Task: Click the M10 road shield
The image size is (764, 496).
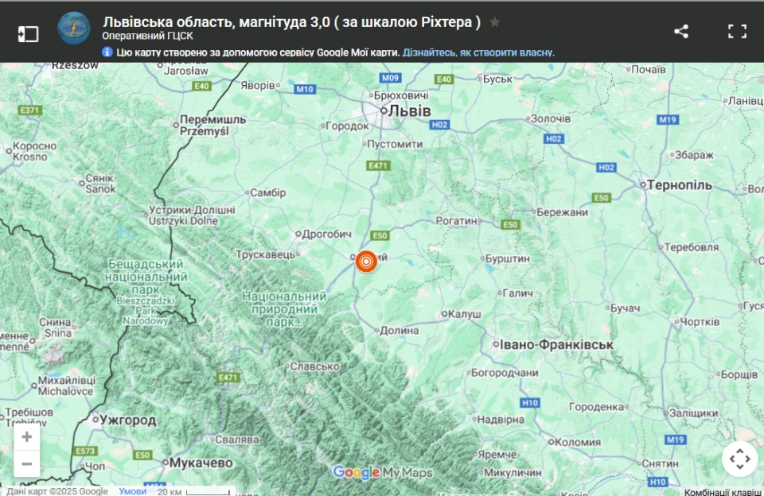Action: [x=305, y=89]
